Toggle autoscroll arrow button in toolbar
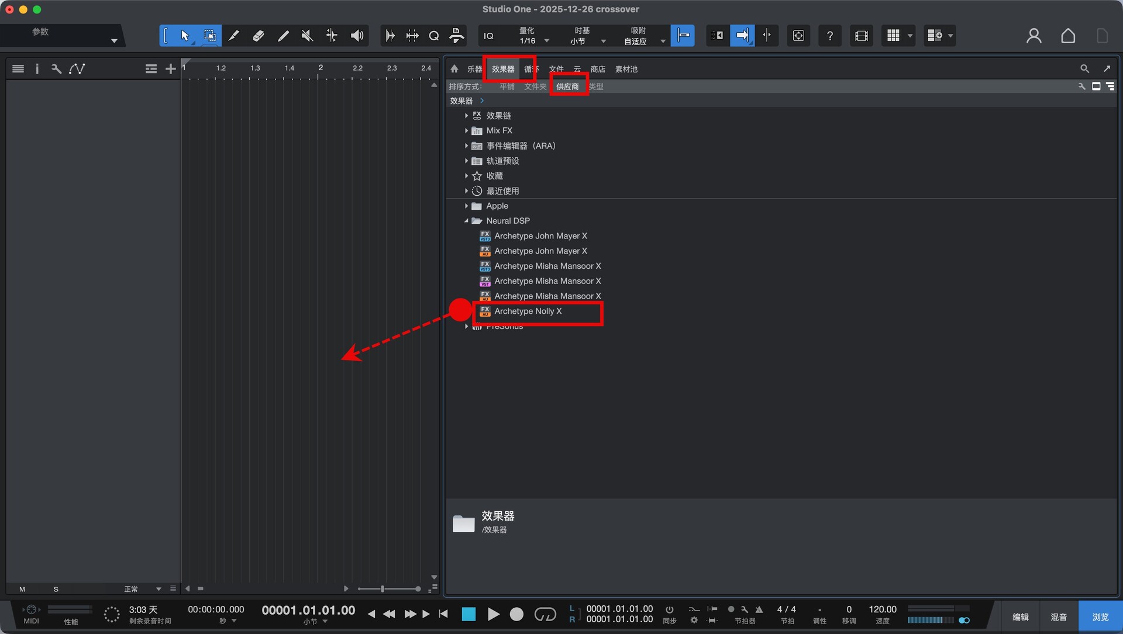Screen dimensions: 1123x634 pyautogui.click(x=742, y=36)
